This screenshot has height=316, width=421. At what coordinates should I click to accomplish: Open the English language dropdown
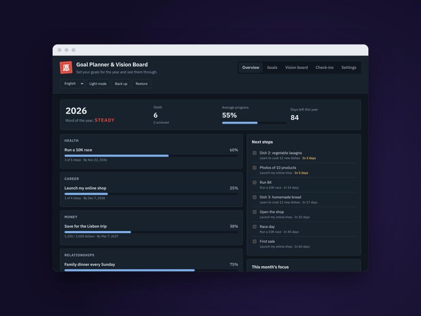[73, 84]
